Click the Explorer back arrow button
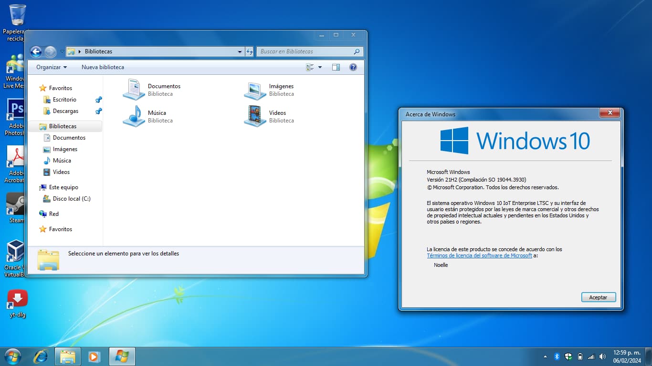Viewport: 652px width, 366px height. tap(36, 51)
